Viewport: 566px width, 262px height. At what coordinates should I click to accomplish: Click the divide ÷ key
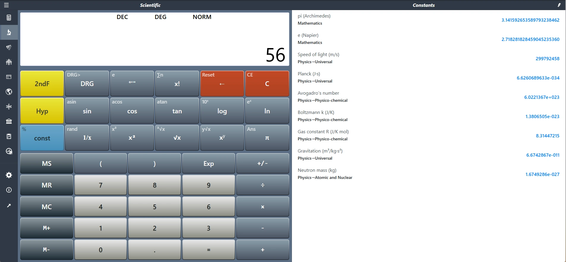(x=263, y=185)
